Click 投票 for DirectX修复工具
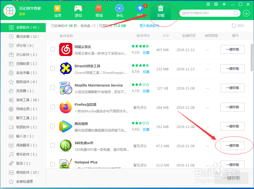Image resolution: width=254 pixels, height=189 pixels. pos(146,72)
